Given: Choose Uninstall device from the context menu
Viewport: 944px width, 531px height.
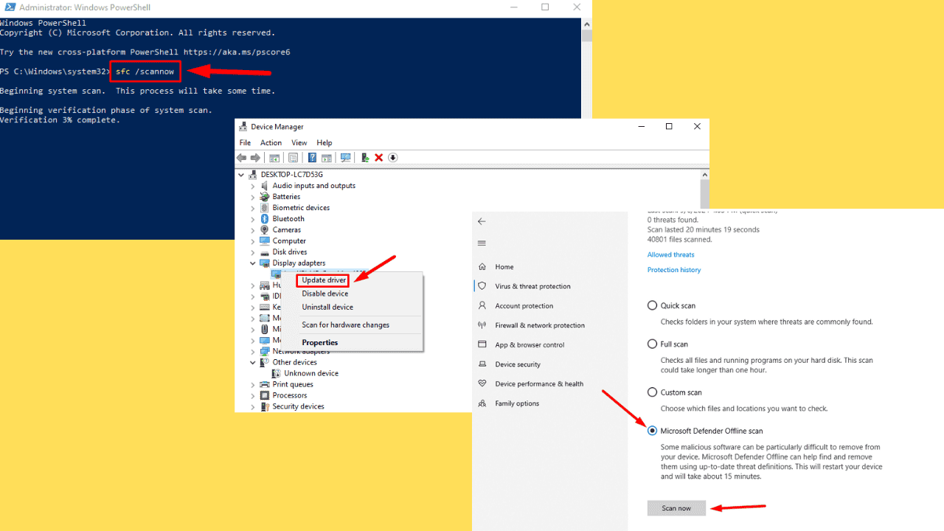Looking at the screenshot, I should click(327, 307).
